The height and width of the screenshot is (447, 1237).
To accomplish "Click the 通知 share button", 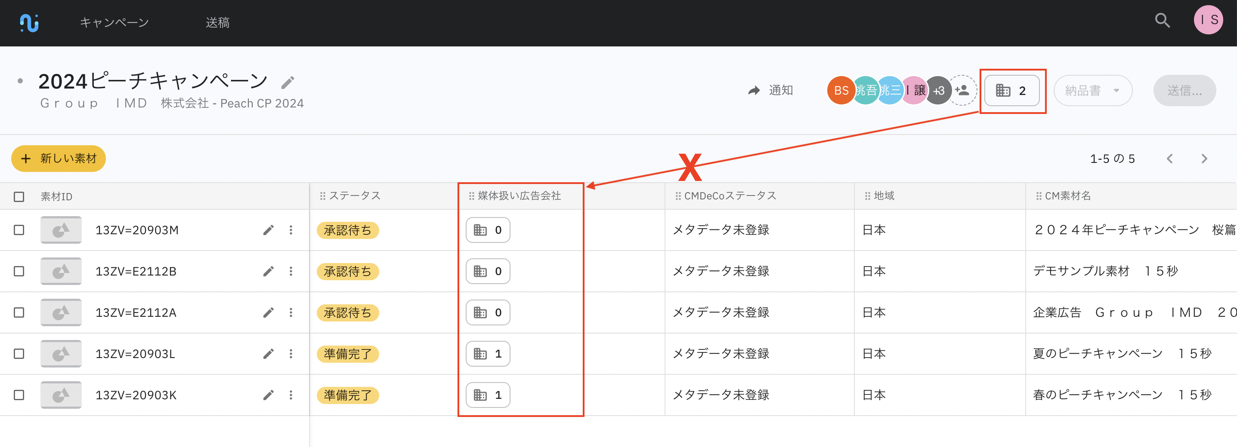I will tap(771, 90).
